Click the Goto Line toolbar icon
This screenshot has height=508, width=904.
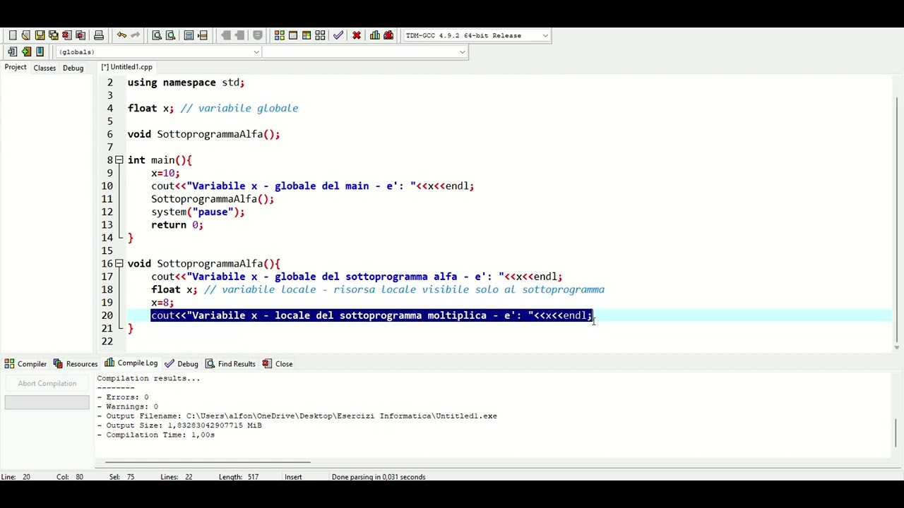(x=203, y=35)
